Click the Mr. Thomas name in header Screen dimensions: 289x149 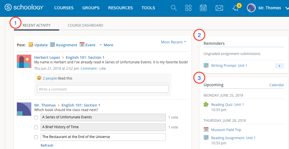click(x=270, y=8)
